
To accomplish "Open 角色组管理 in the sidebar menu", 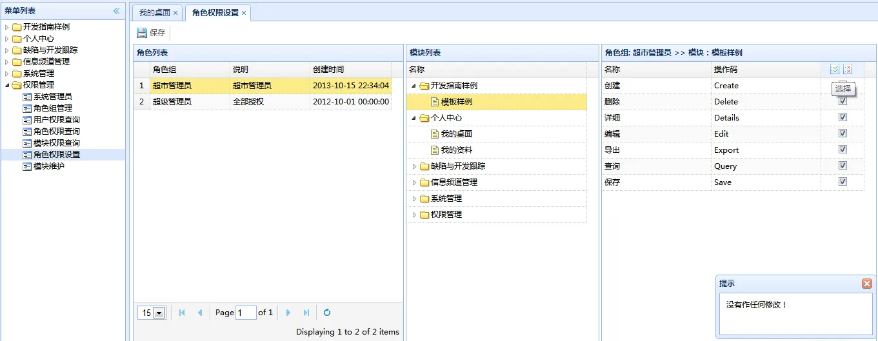I will point(52,108).
